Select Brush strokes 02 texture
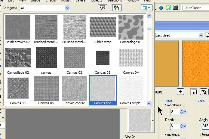The width and height of the screenshot is (209, 139). (18, 27)
